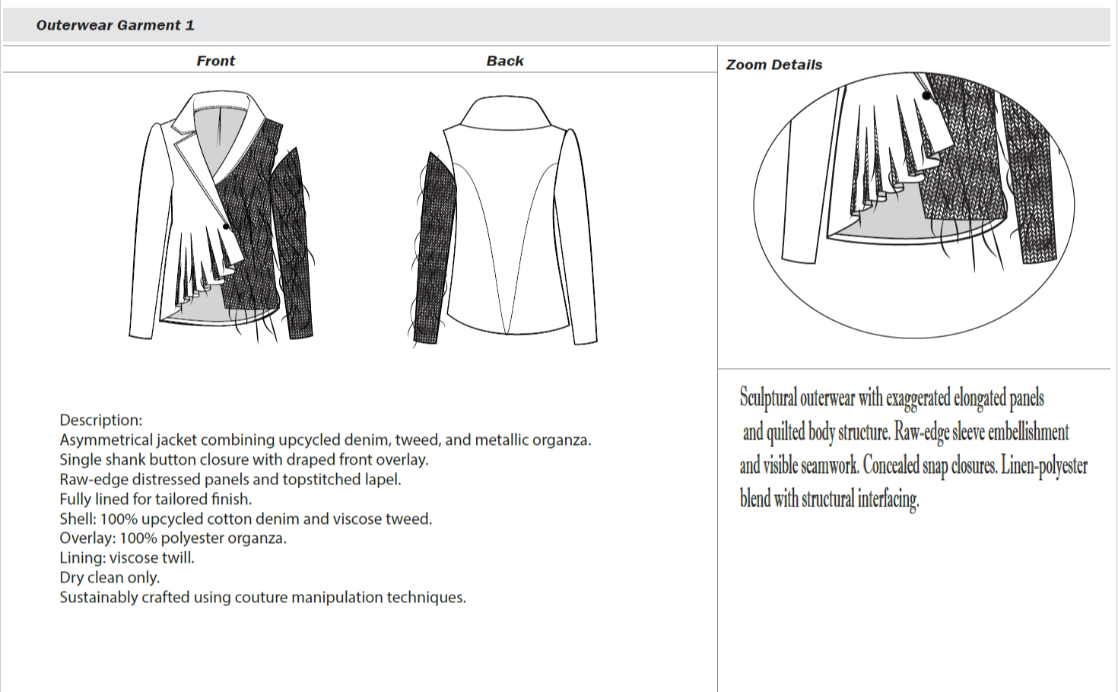Click the 'Overlay: 100% polyester organza' line

coord(173,538)
